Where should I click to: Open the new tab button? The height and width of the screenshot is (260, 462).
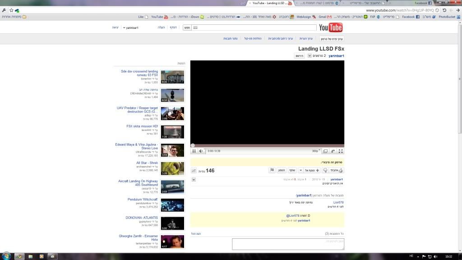[242, 3]
